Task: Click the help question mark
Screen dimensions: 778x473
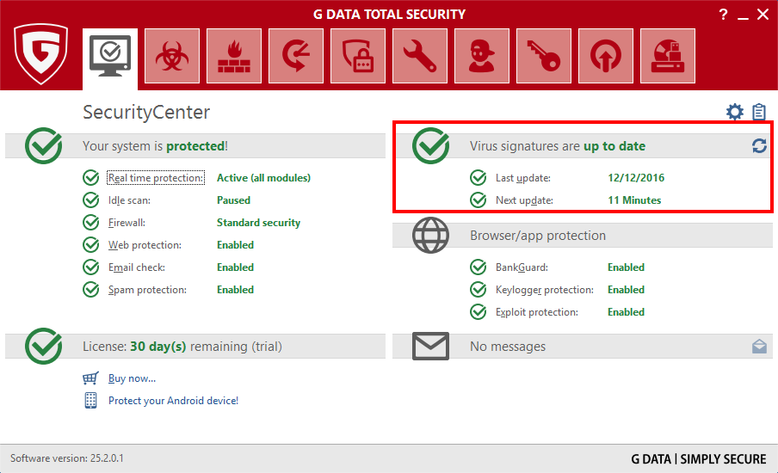Action: tap(724, 15)
